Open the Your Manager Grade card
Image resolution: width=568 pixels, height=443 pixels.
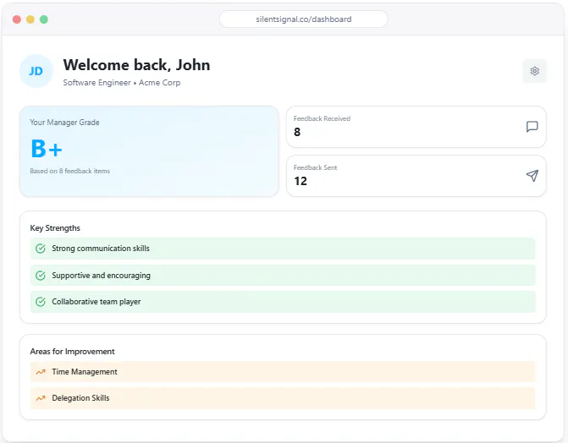point(149,151)
